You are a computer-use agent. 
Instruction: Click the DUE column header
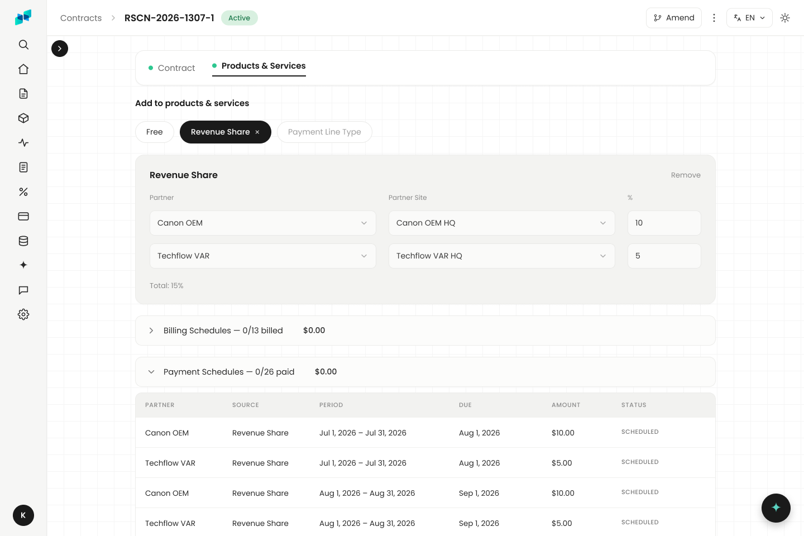465,405
